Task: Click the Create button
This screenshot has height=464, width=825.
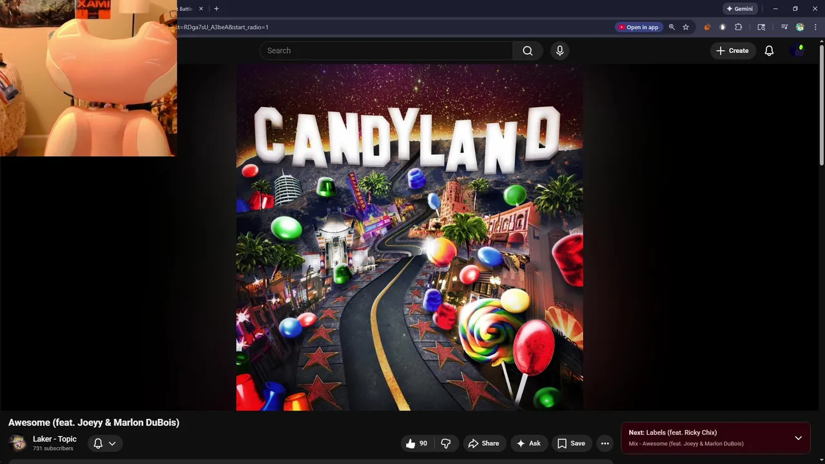Action: 732,51
